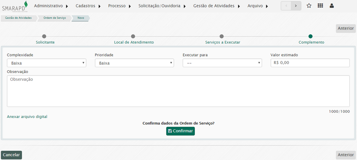Click the favorites star icon
Viewport: 357px width, 160px height.
309,6
